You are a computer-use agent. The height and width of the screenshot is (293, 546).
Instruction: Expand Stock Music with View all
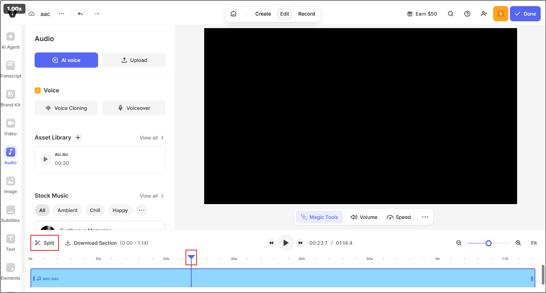[149, 195]
